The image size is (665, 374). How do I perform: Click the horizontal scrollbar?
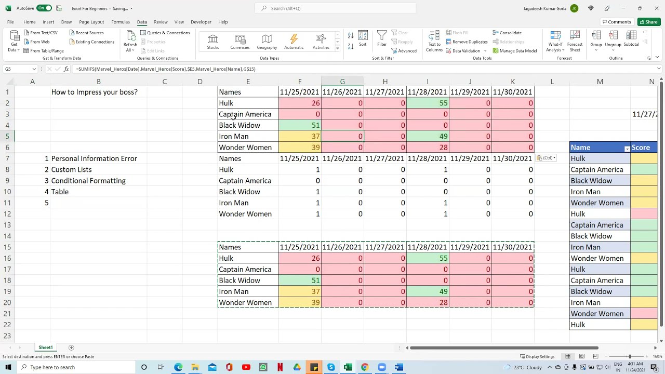click(504, 348)
